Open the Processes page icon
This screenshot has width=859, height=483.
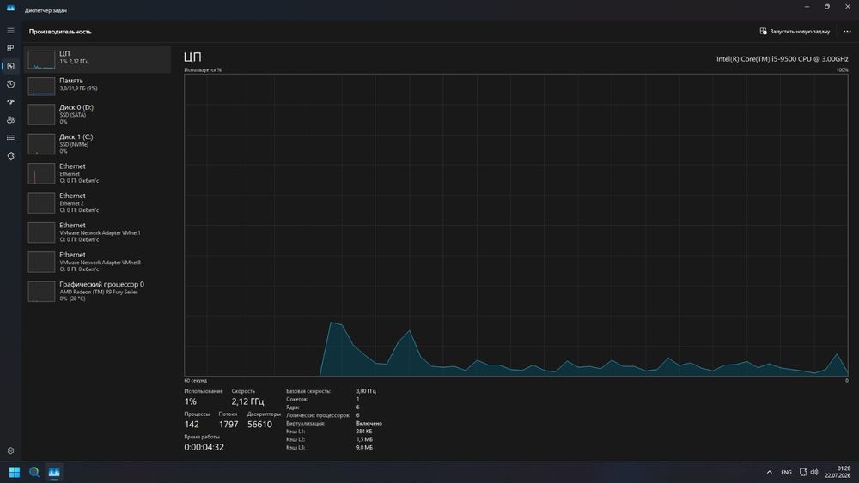(x=10, y=48)
